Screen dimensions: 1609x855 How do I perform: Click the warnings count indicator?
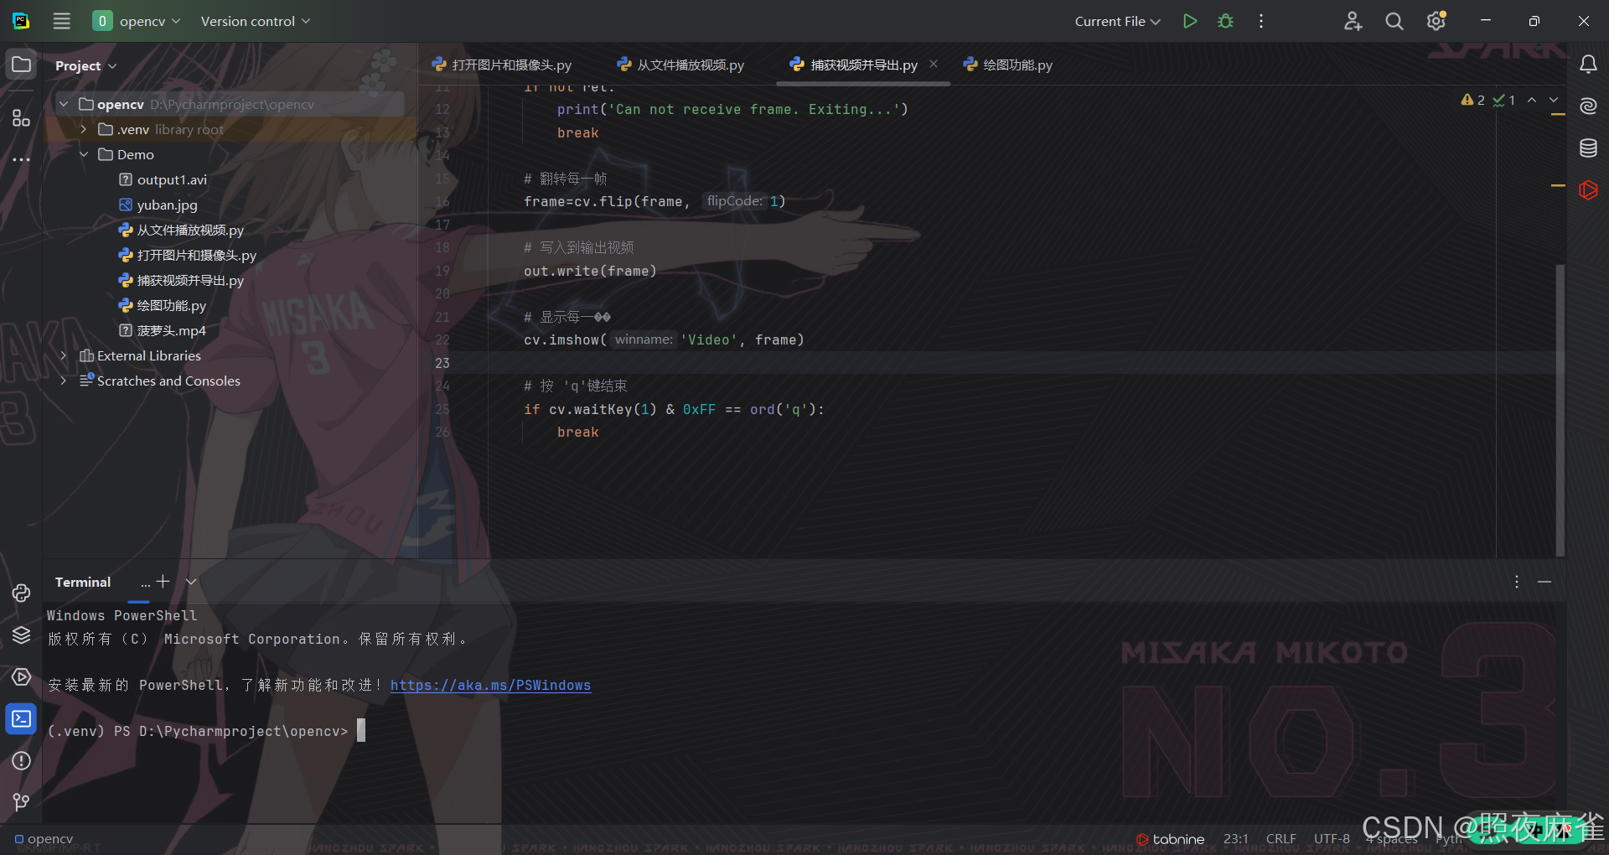(1472, 100)
